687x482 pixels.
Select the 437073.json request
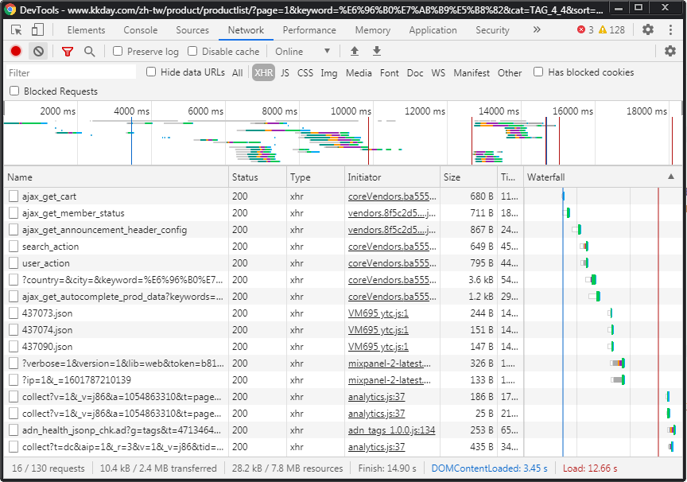[343, 313]
